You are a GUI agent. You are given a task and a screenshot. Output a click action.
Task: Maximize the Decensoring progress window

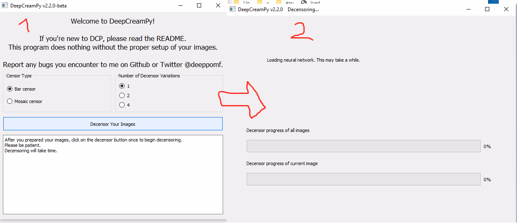(488, 9)
